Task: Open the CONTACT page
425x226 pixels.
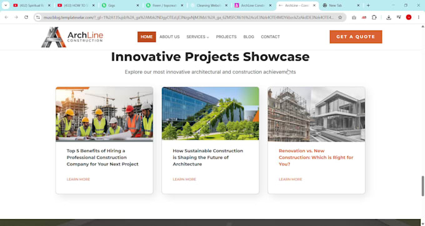Action: 270,37
